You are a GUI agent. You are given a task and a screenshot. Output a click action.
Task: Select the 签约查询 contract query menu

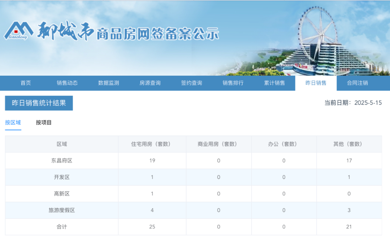[192, 83]
